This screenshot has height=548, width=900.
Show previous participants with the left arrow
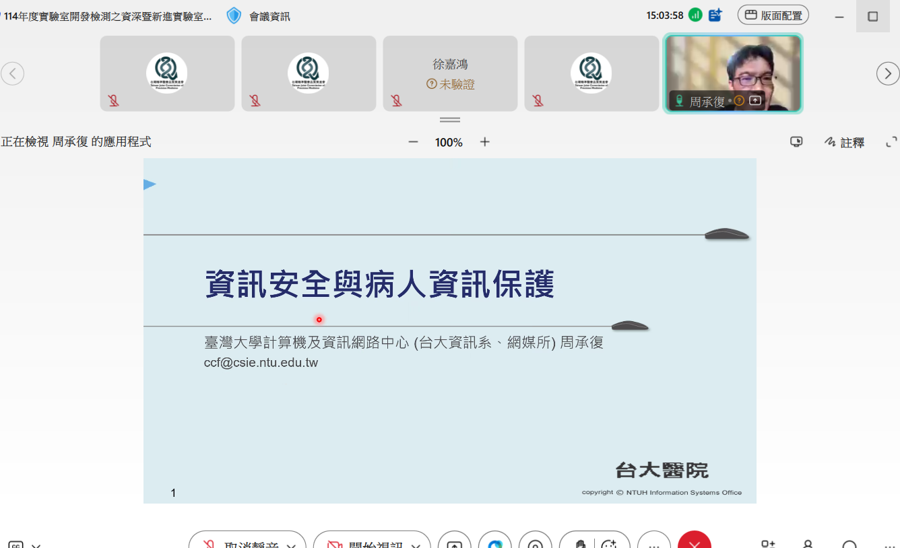tap(12, 73)
